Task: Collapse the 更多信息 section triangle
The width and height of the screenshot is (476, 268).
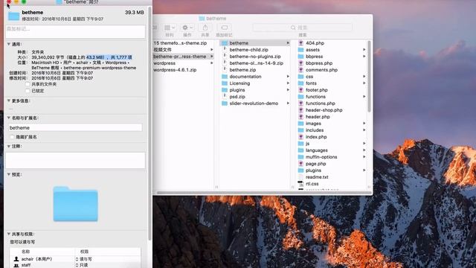Action: [x=9, y=101]
